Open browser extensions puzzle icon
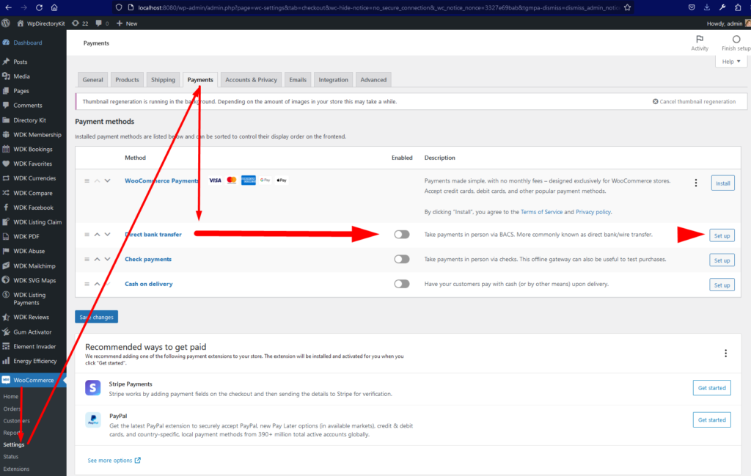This screenshot has width=751, height=476. pos(738,7)
